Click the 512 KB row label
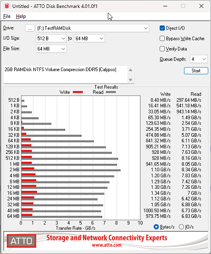 (x=12, y=158)
